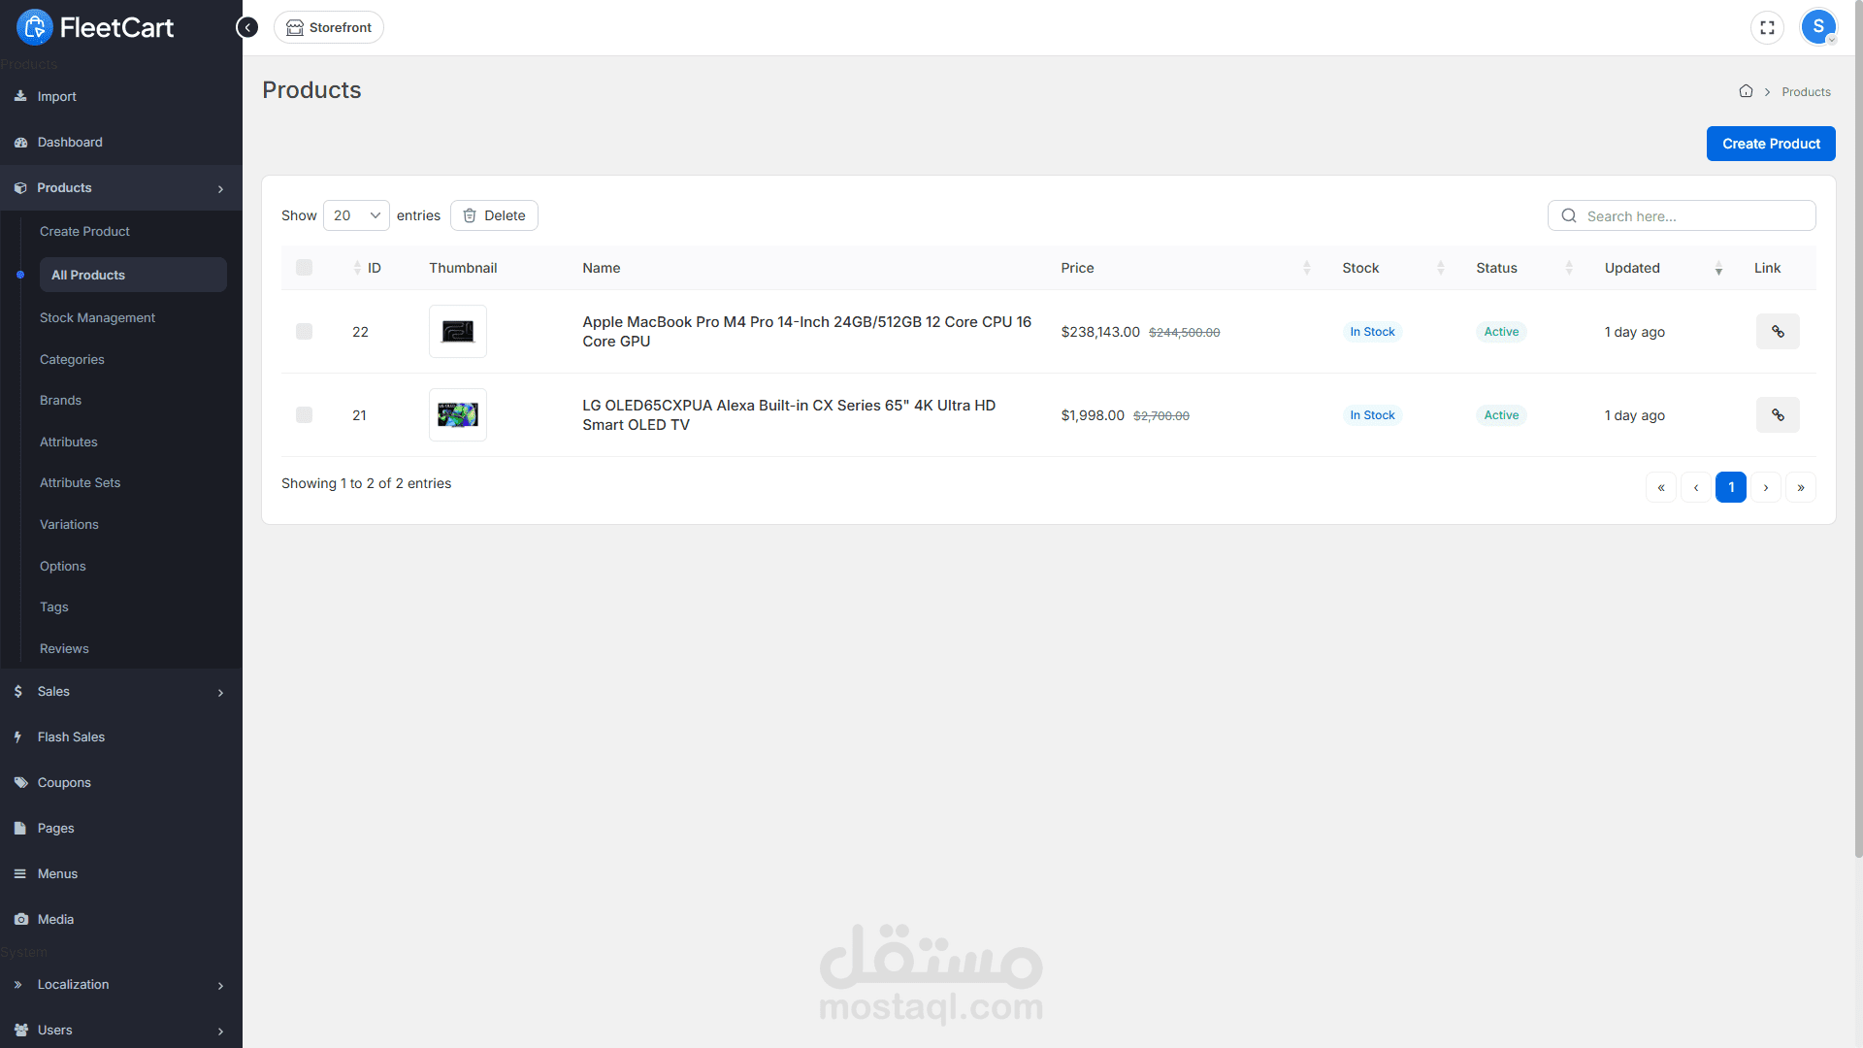Select checkbox for product ID 22

coord(304,332)
